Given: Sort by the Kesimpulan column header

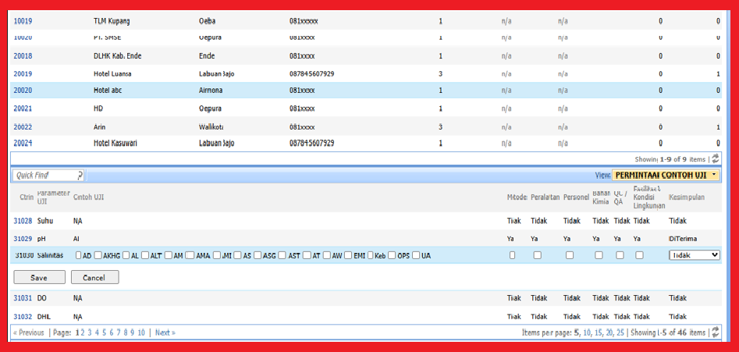Looking at the screenshot, I should tap(687, 197).
